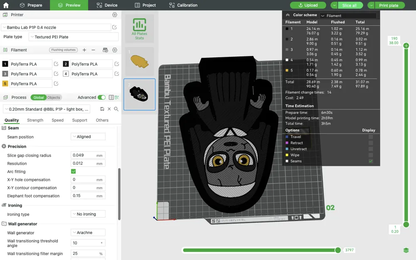Open setting list comparison icon

tap(111, 97)
